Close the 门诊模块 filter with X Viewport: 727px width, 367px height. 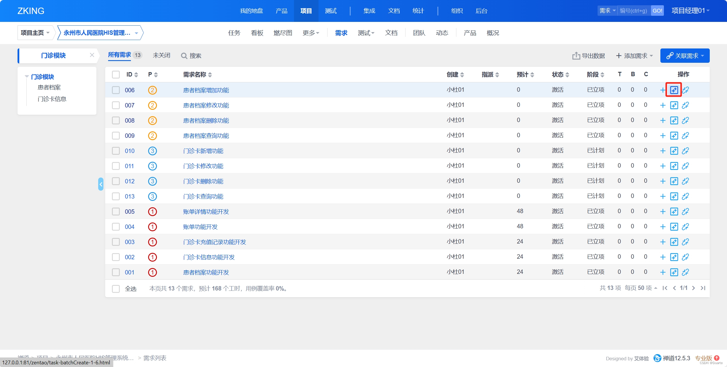coord(92,55)
